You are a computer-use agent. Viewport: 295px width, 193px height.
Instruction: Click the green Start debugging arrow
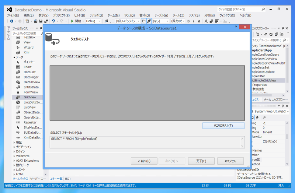pyautogui.click(x=72, y=21)
